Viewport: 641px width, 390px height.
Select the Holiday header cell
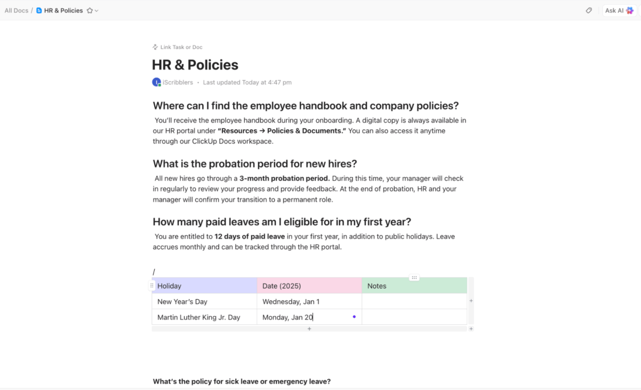click(204, 286)
